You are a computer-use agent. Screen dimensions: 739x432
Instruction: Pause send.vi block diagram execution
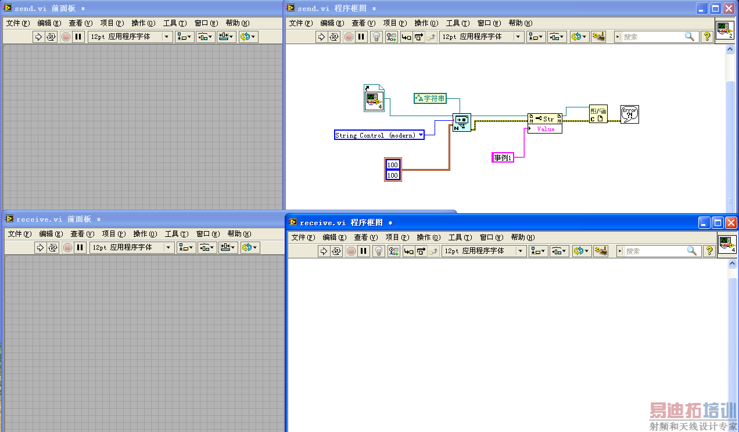click(x=361, y=37)
